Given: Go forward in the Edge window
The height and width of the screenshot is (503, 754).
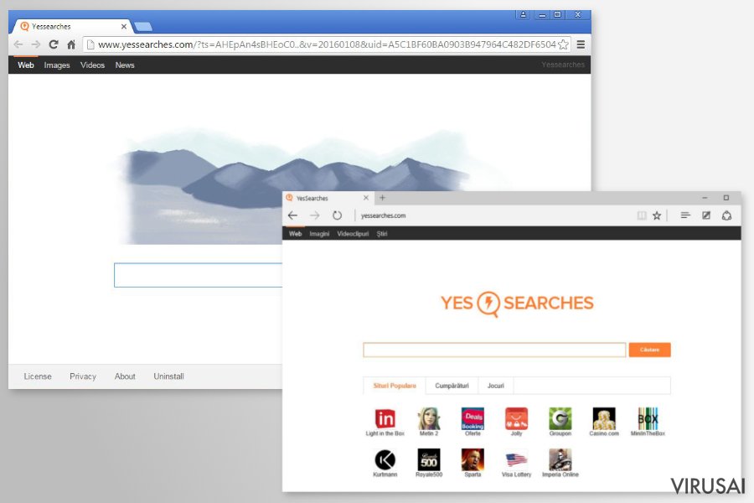Looking at the screenshot, I should point(314,215).
